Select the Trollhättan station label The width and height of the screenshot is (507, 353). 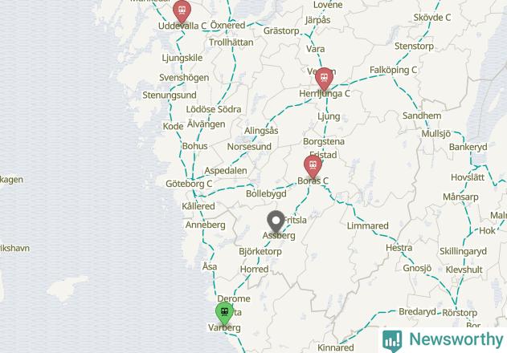tap(231, 43)
